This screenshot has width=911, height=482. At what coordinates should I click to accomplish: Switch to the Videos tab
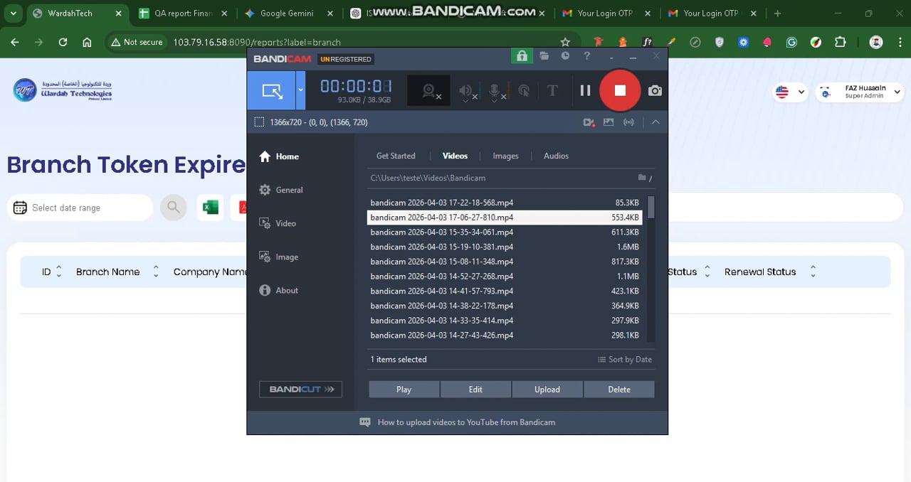point(455,156)
